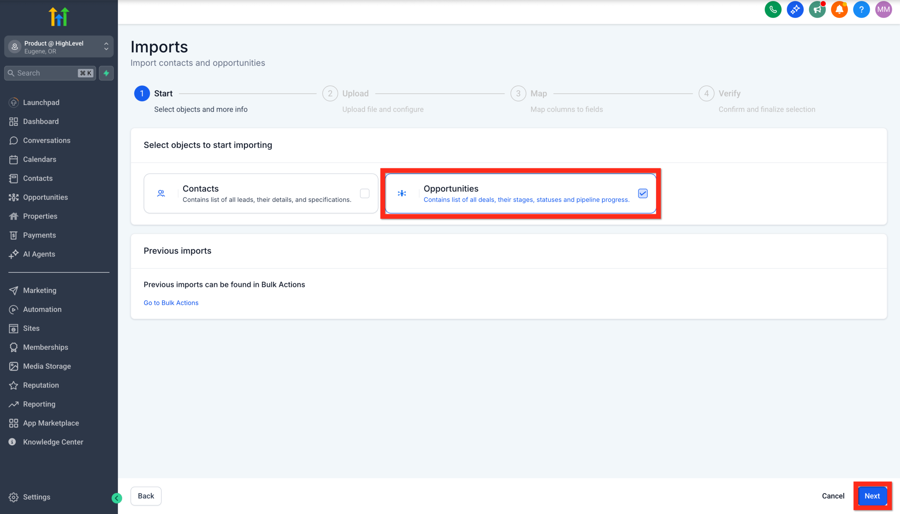Enable the Contacts import checkbox
Screen dimensions: 900x514
click(x=365, y=193)
